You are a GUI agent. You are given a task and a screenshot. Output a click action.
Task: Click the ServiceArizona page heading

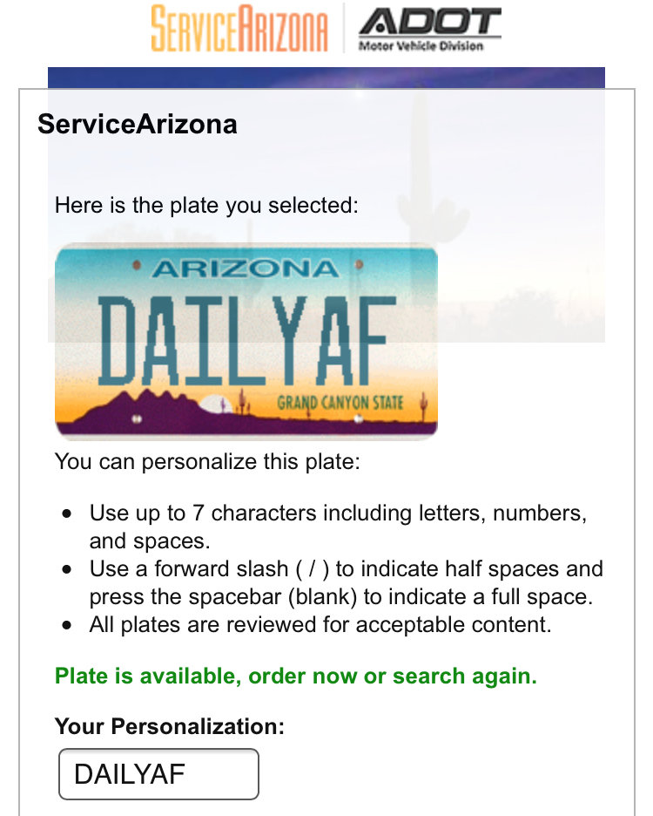click(x=138, y=125)
